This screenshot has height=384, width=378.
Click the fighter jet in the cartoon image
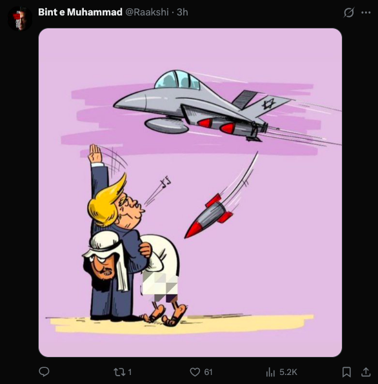203,105
